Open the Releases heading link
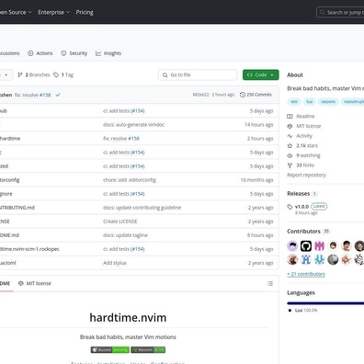Viewport: 364px width, 364px height. click(x=299, y=194)
